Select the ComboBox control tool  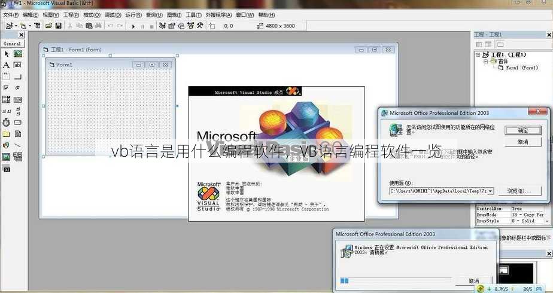click(x=7, y=99)
